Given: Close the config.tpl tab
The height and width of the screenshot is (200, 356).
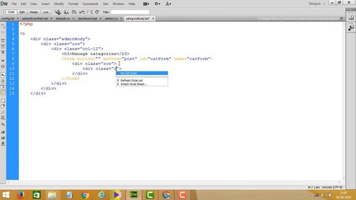Looking at the screenshot, I should [x=18, y=18].
